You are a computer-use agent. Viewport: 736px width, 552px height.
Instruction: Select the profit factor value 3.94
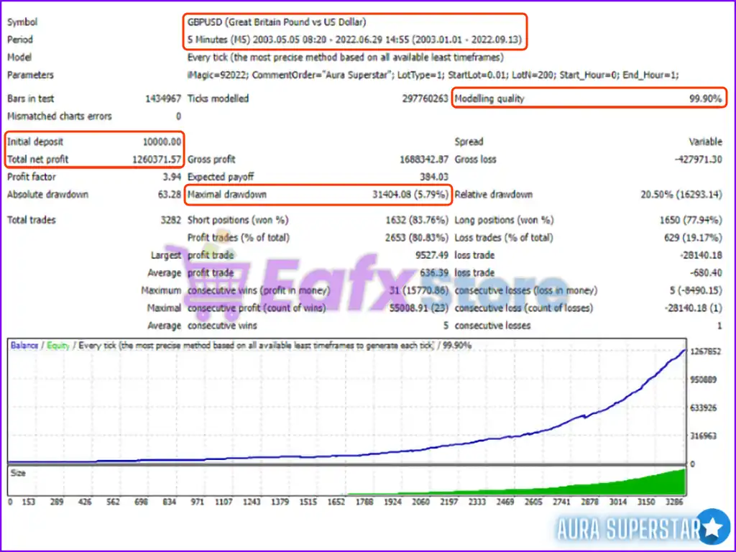(x=172, y=177)
